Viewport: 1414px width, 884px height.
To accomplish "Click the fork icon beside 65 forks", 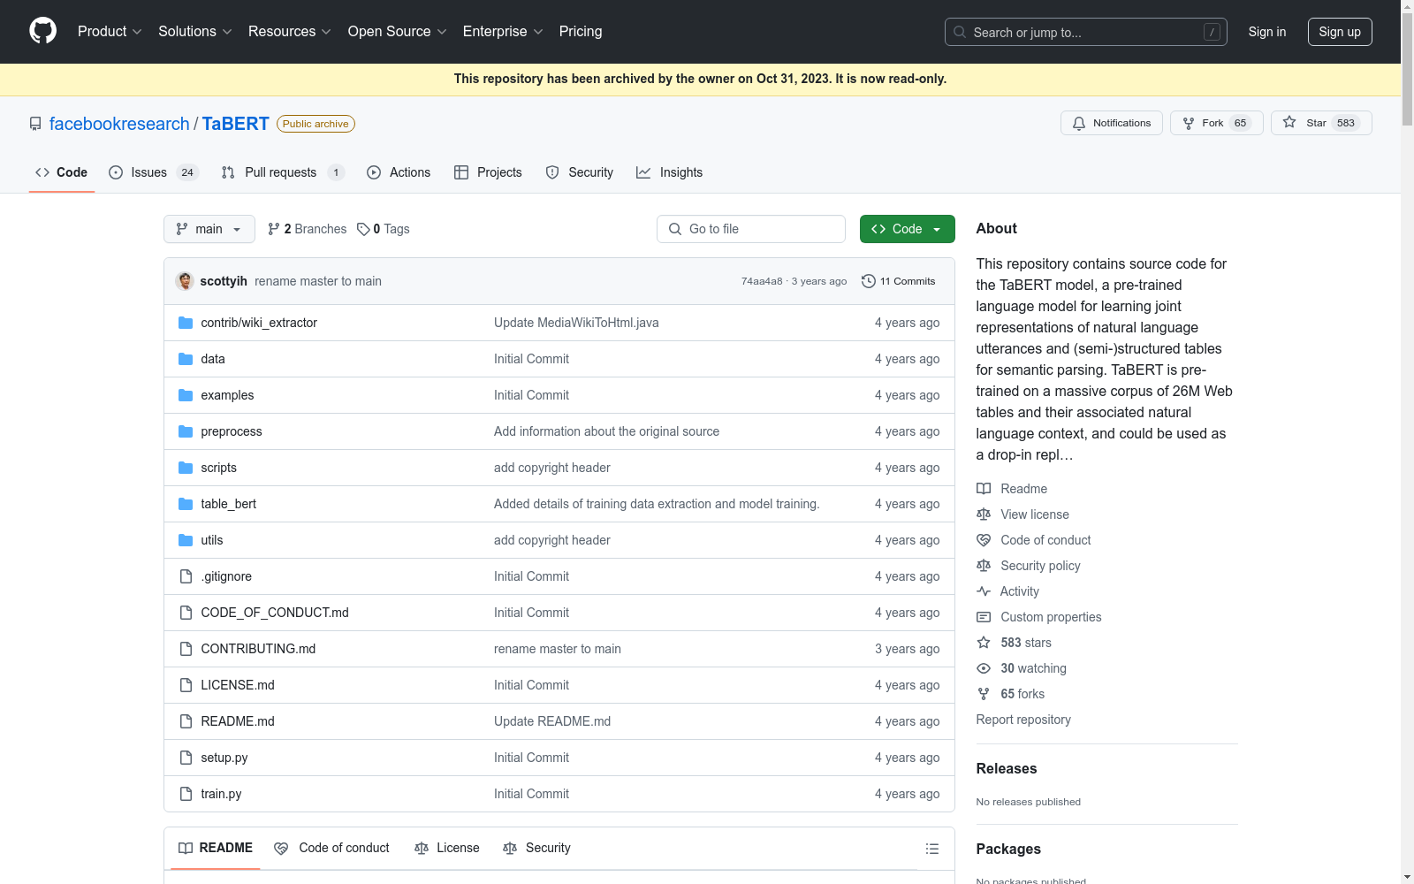I will pyautogui.click(x=984, y=694).
